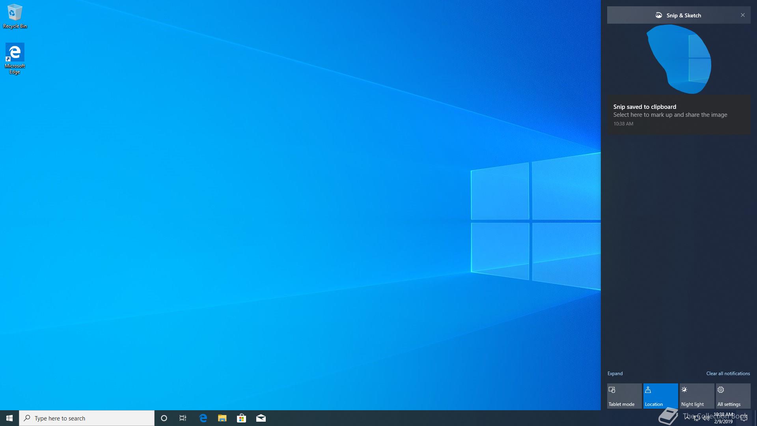757x426 pixels.
Task: Show hidden system tray icons
Action: 687,418
